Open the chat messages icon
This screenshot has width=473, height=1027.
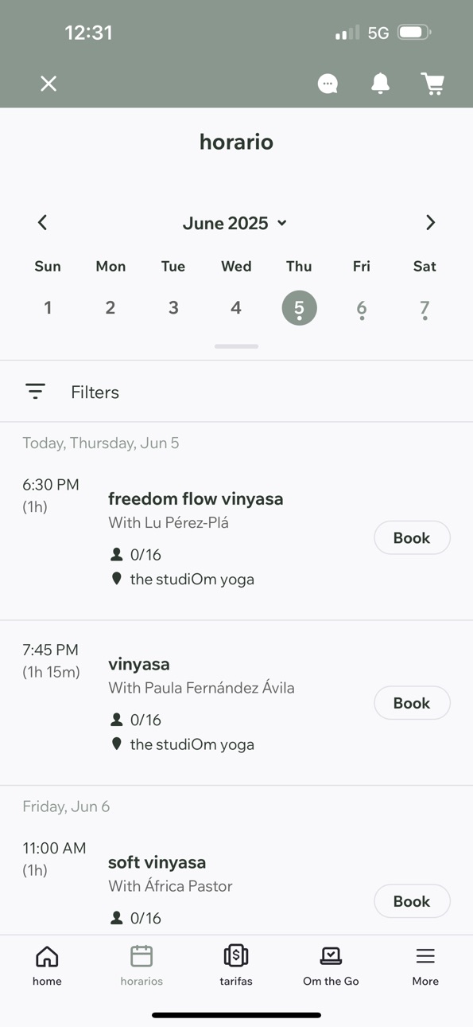(328, 84)
